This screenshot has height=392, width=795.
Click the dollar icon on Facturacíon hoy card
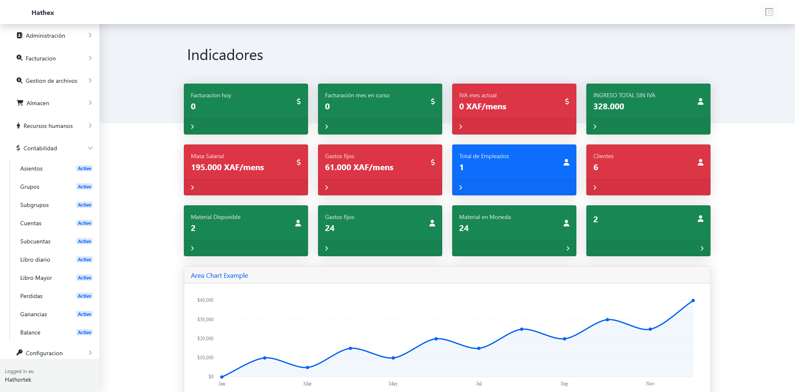(299, 101)
